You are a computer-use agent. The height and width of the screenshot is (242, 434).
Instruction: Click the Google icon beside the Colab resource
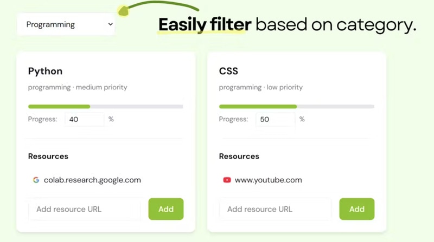[x=36, y=180]
